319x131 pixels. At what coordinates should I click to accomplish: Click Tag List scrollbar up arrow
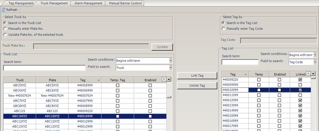point(313,73)
